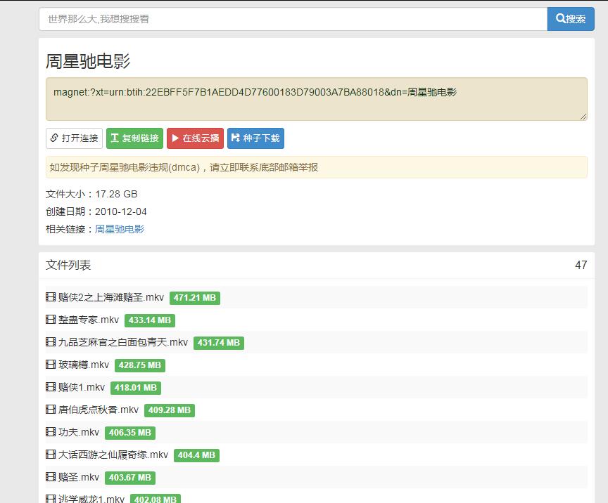Click the 471.21 MB size badge
The height and width of the screenshot is (503, 608).
click(x=194, y=298)
